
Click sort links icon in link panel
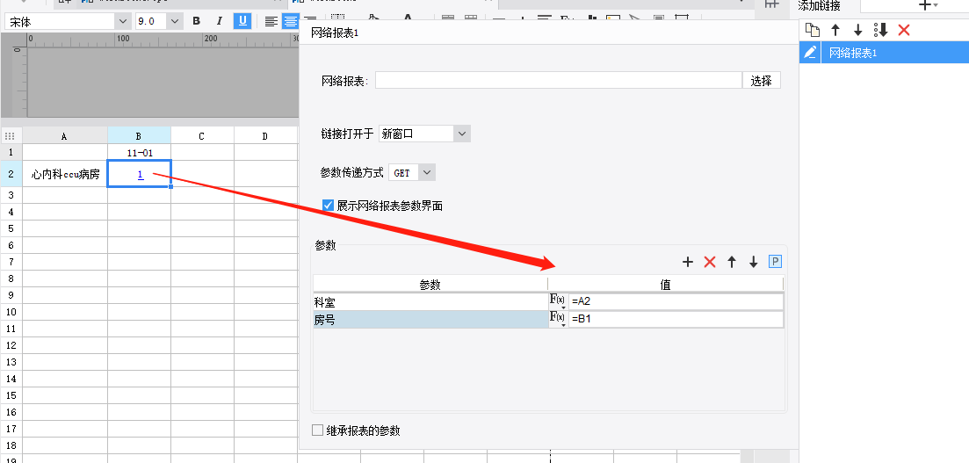[x=880, y=30]
